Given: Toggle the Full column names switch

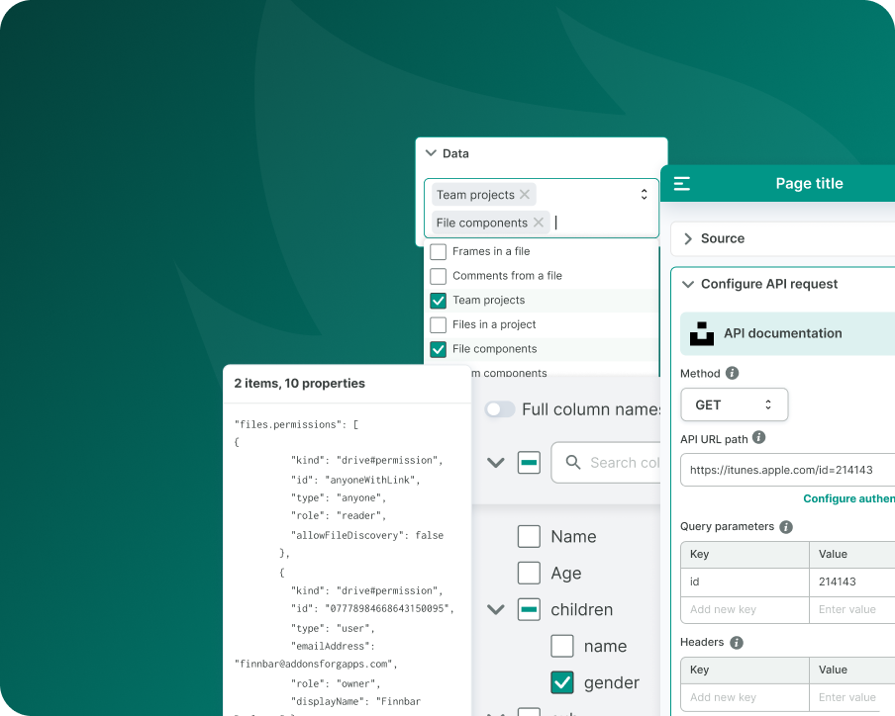Looking at the screenshot, I should (x=500, y=409).
